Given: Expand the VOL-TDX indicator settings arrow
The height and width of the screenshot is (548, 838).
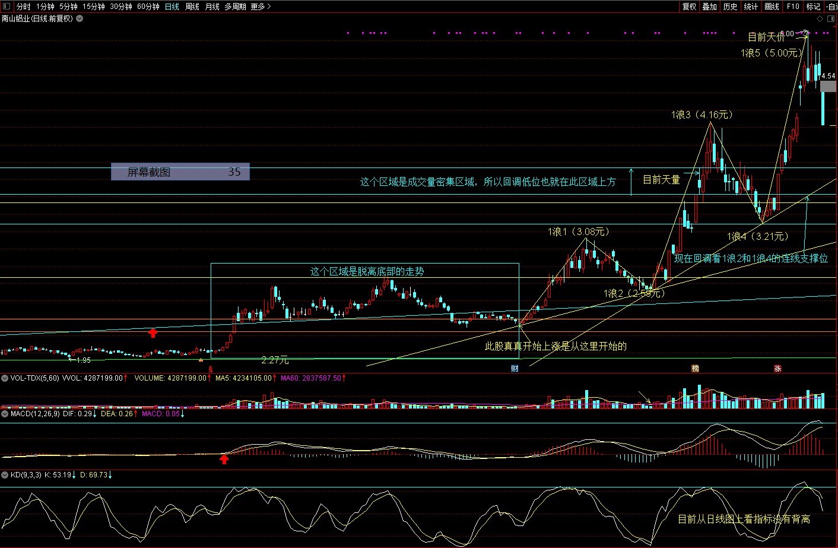Looking at the screenshot, I should pos(5,378).
